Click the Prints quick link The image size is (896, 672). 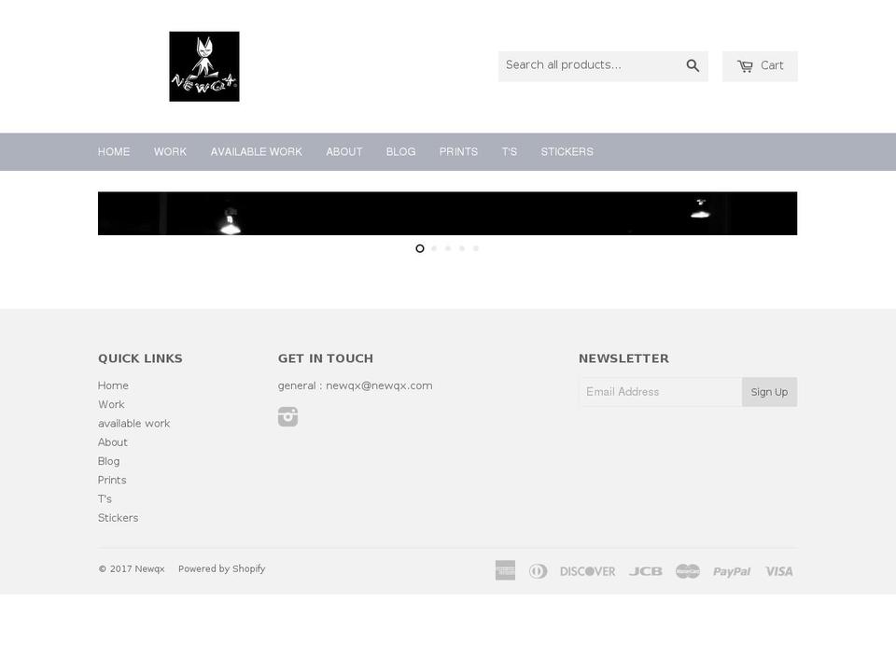112,480
